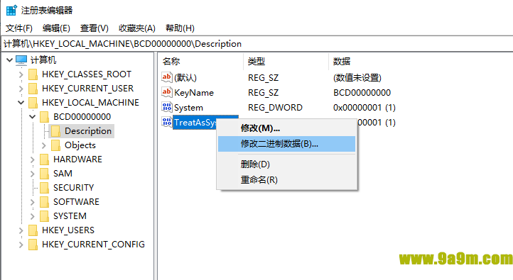
Task: Select the Objects tree label
Action: (x=80, y=145)
